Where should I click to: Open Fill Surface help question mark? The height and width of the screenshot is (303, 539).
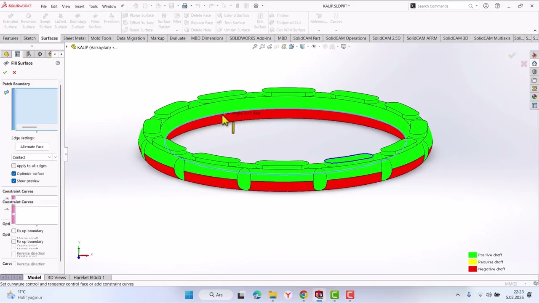58,63
